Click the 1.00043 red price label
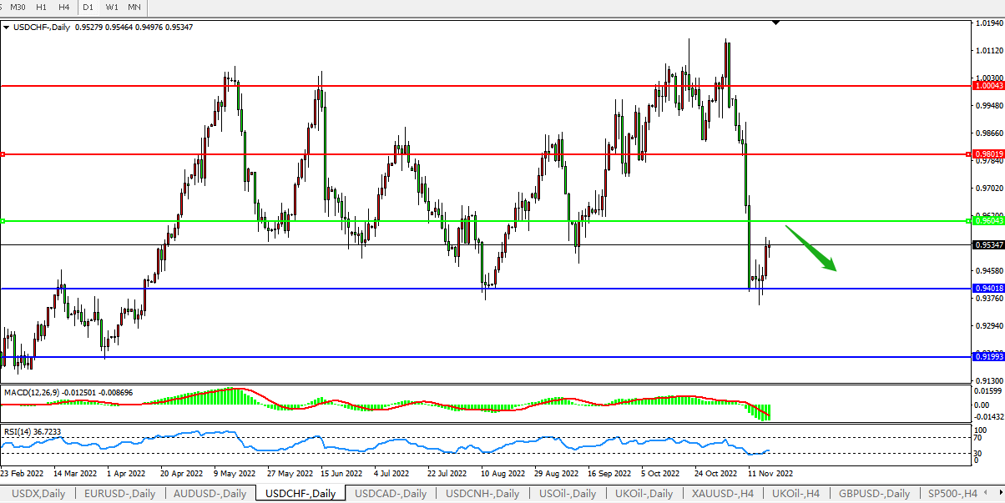The image size is (1005, 503). click(x=988, y=86)
